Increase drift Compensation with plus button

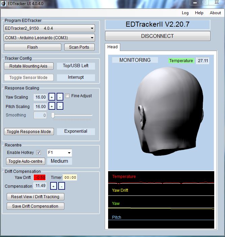[x=53, y=186]
